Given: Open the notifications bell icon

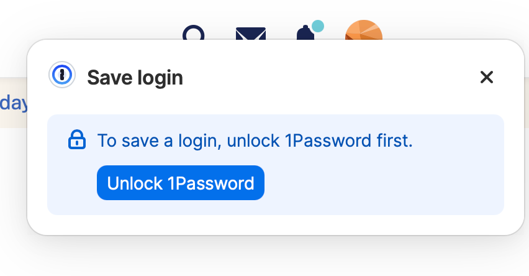Looking at the screenshot, I should (x=305, y=33).
